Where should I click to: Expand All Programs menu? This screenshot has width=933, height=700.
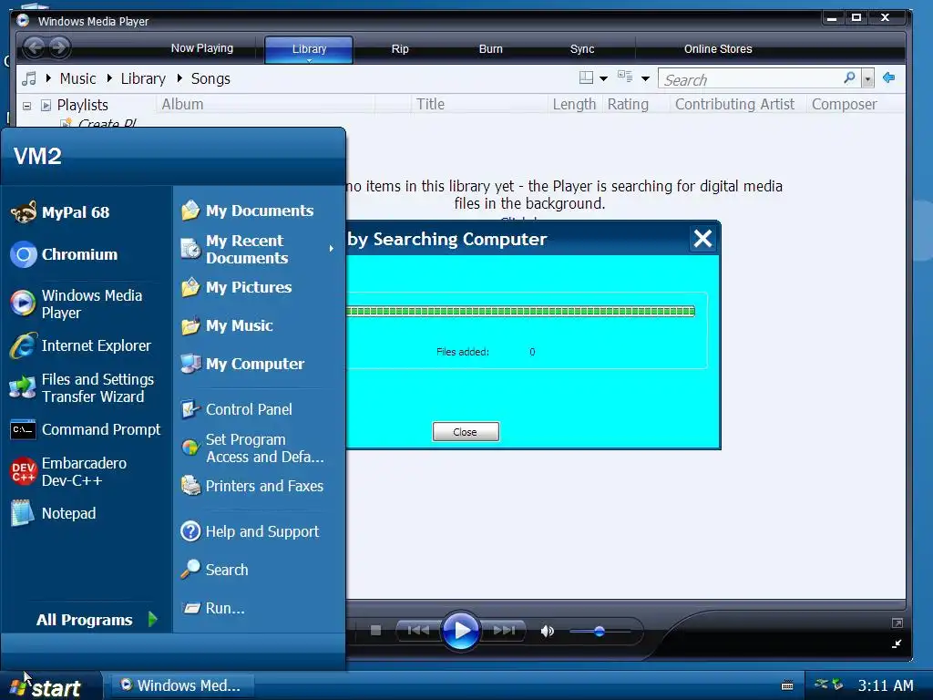pyautogui.click(x=95, y=620)
